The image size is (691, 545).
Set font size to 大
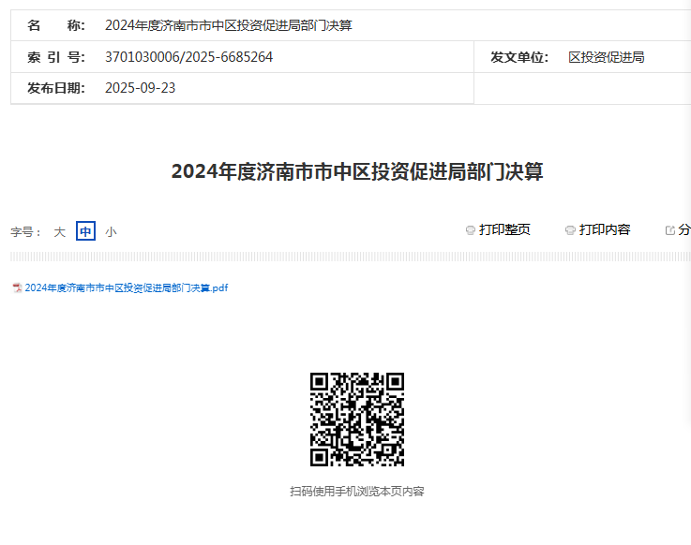click(59, 232)
